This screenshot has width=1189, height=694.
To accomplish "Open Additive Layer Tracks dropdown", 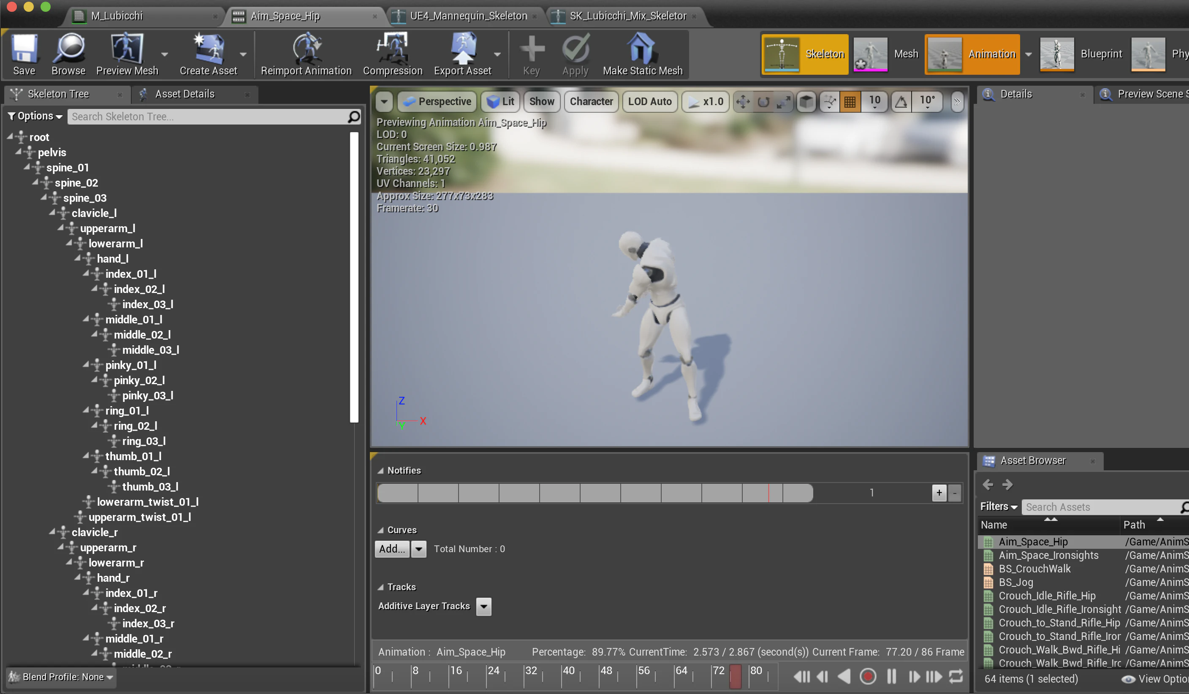I will pyautogui.click(x=483, y=606).
